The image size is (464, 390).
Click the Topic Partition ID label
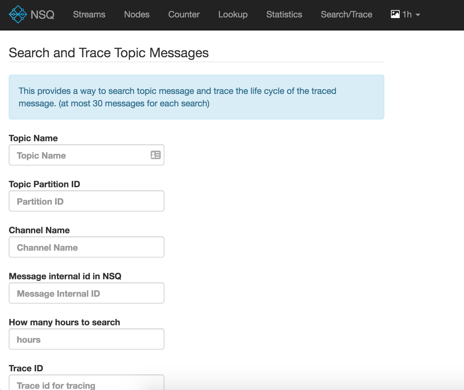click(x=45, y=184)
